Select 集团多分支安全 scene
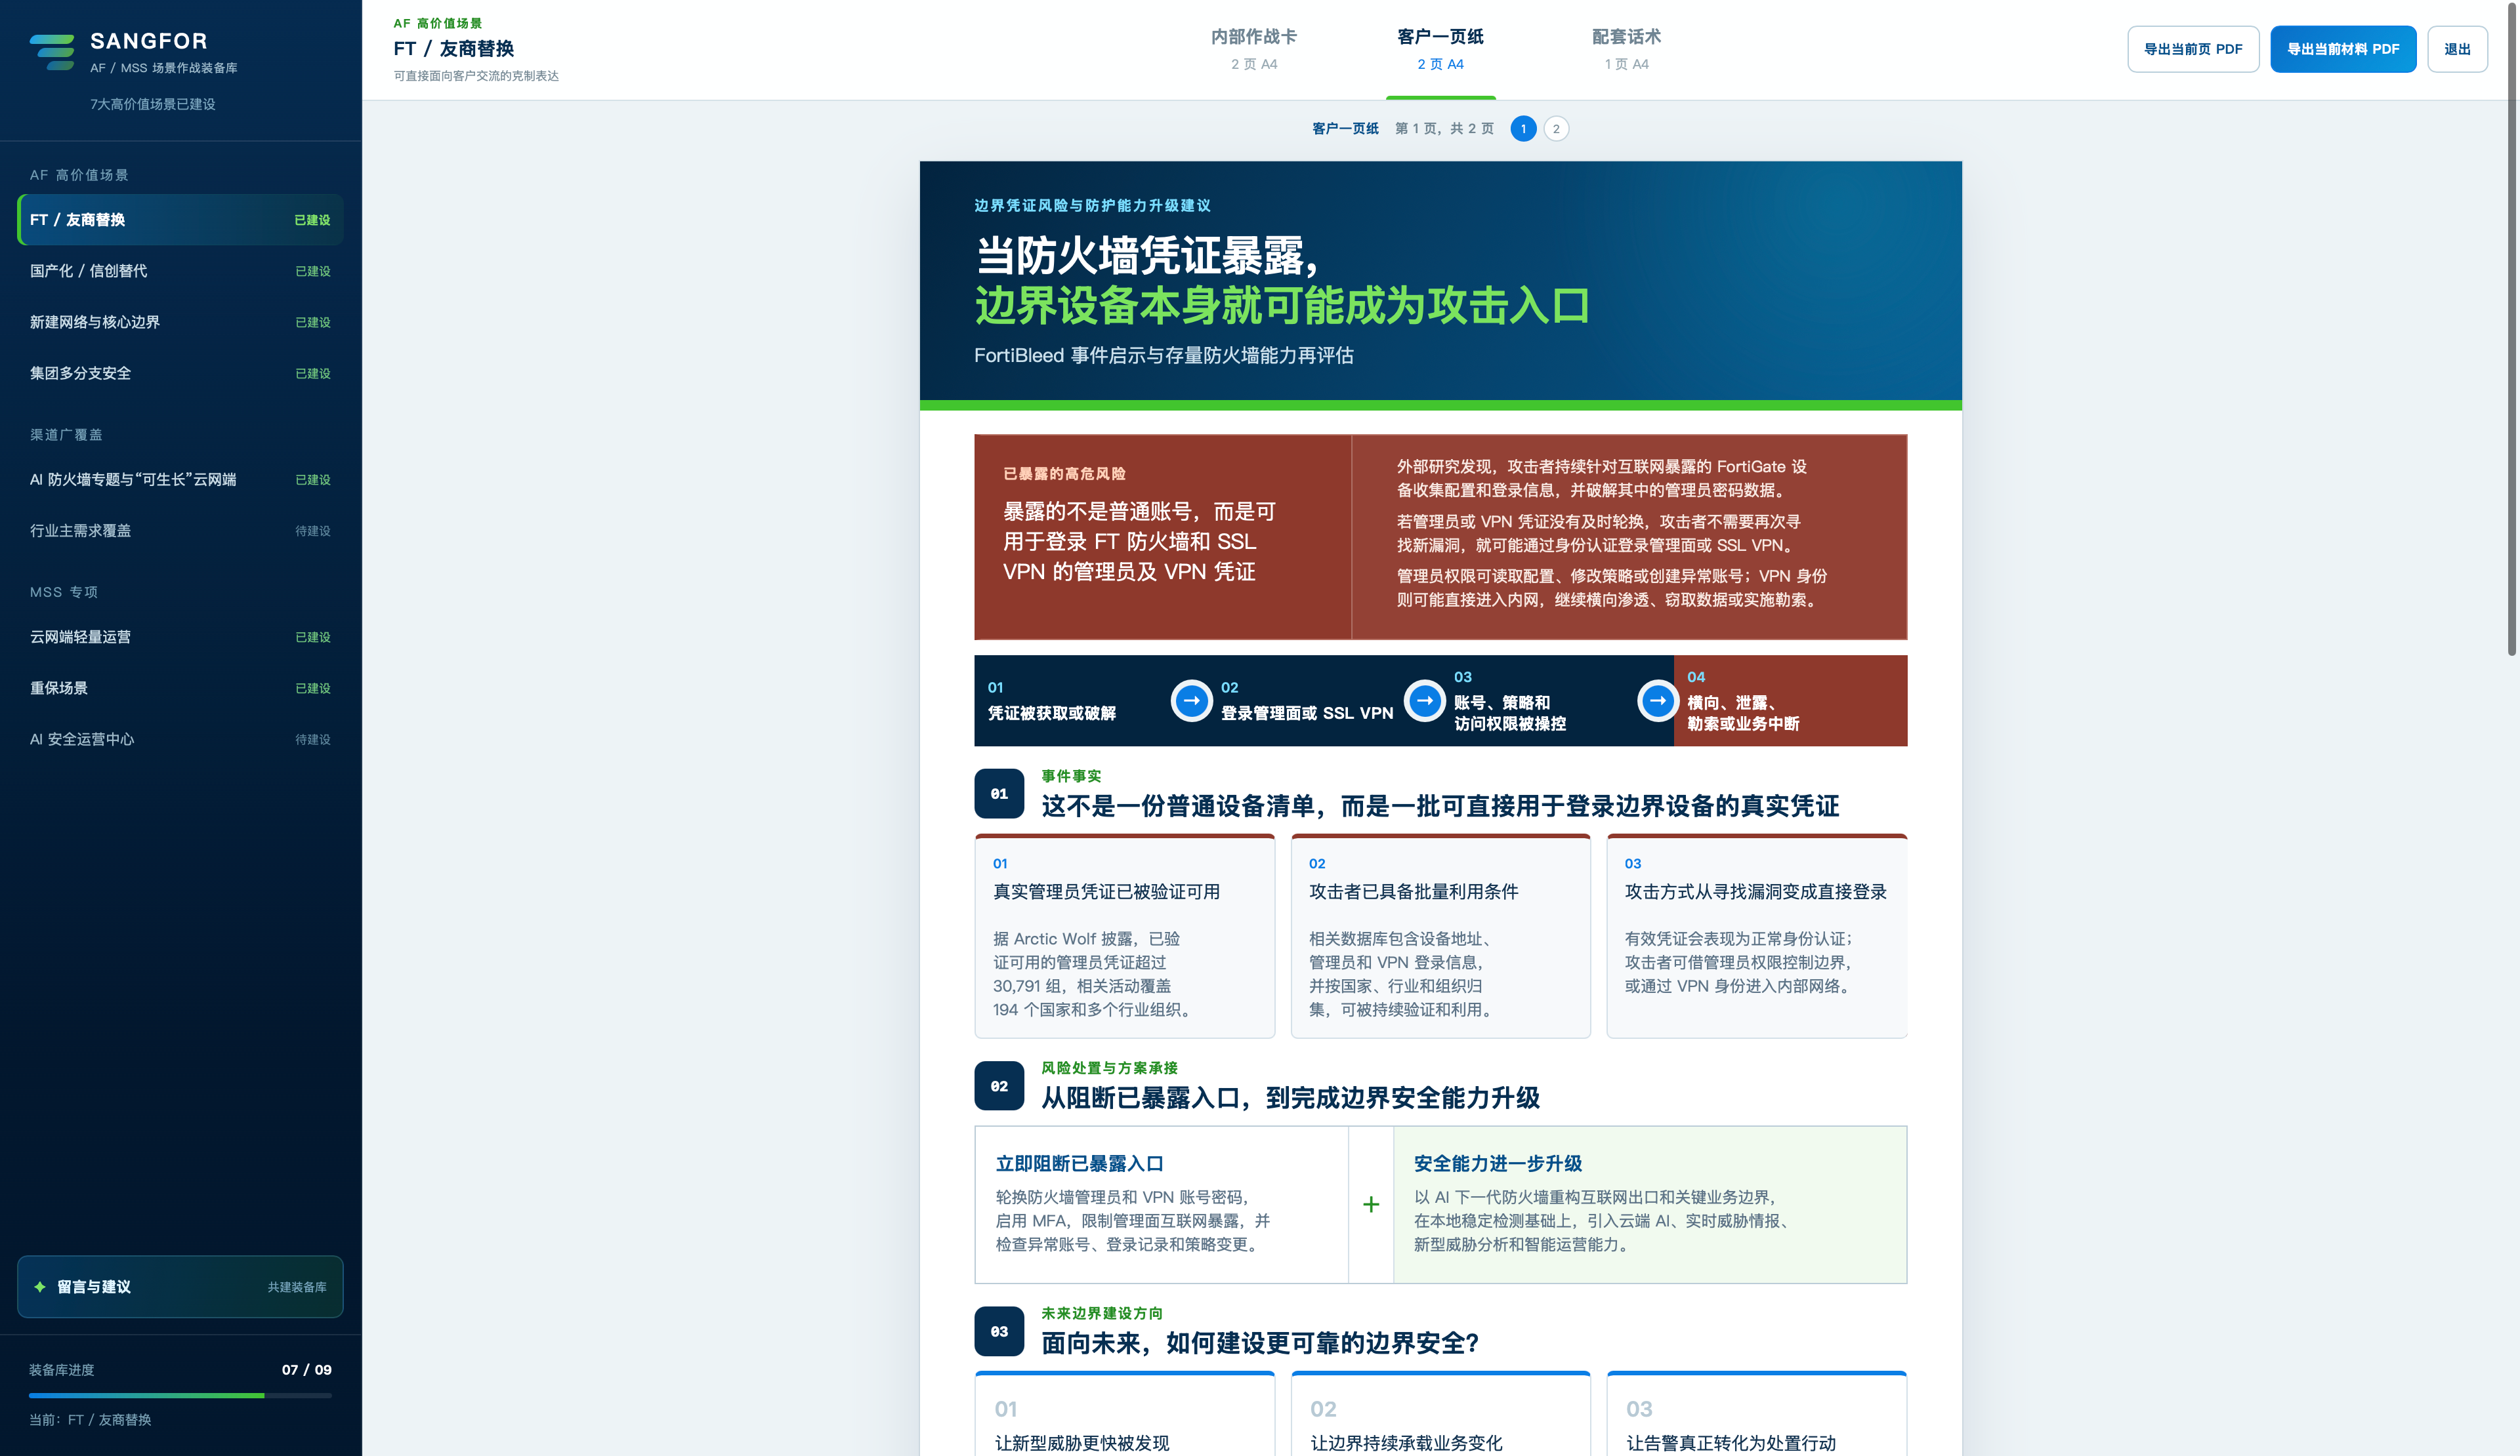This screenshot has height=1456, width=2520. (180, 373)
